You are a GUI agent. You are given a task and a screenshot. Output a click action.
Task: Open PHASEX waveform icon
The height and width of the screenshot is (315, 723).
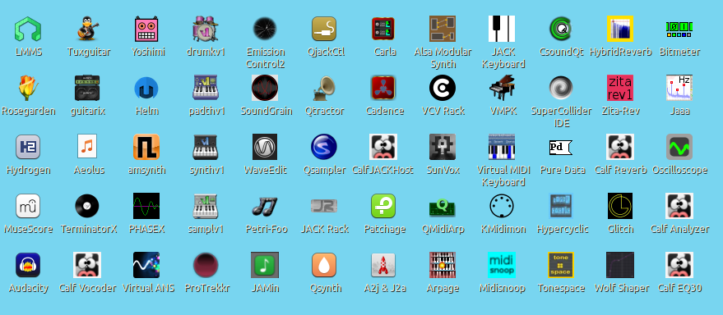click(x=146, y=206)
